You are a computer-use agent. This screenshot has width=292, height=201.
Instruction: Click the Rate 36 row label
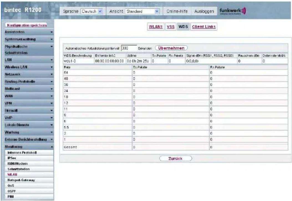(66, 85)
